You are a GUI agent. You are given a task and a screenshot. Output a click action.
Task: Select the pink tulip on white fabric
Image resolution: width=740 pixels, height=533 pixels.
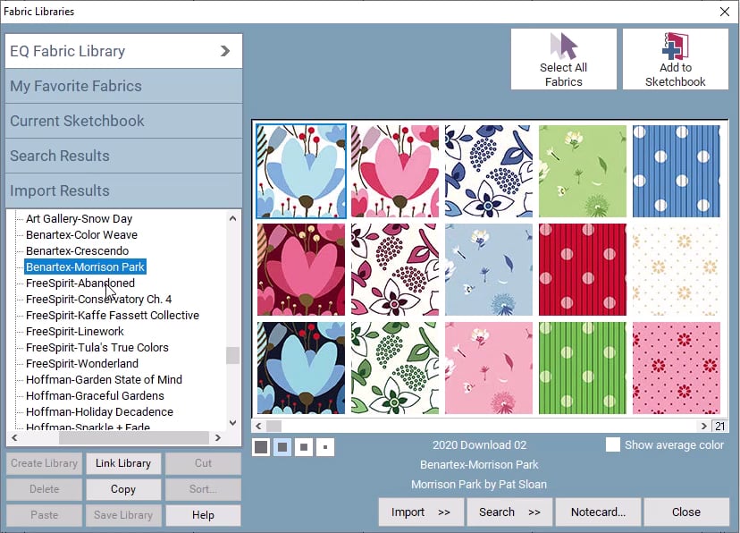coord(395,171)
